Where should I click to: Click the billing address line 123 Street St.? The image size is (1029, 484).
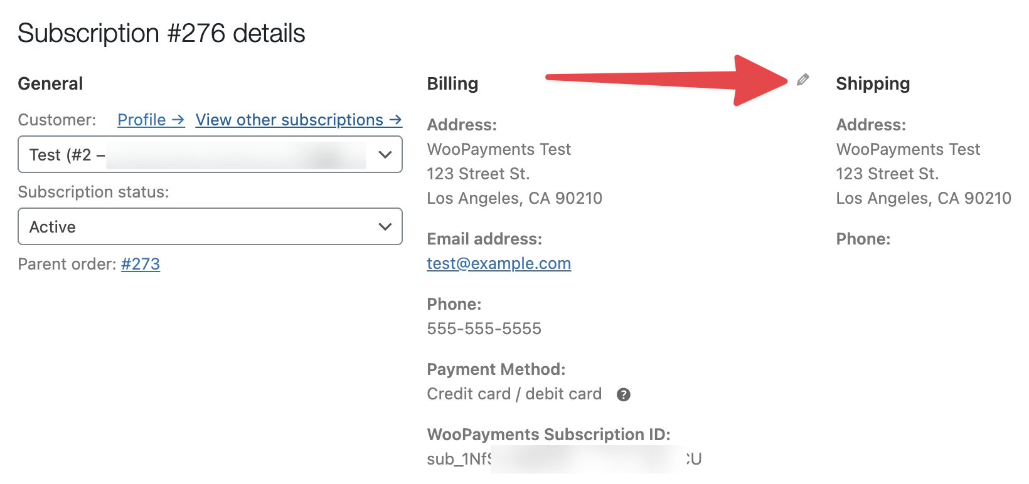(478, 174)
